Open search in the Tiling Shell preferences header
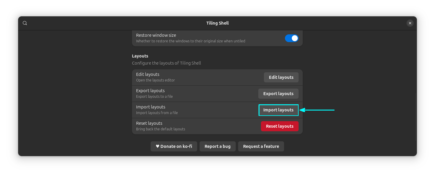 point(25,23)
